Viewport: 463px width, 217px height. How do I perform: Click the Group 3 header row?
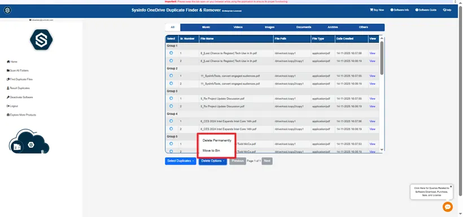(x=272, y=91)
